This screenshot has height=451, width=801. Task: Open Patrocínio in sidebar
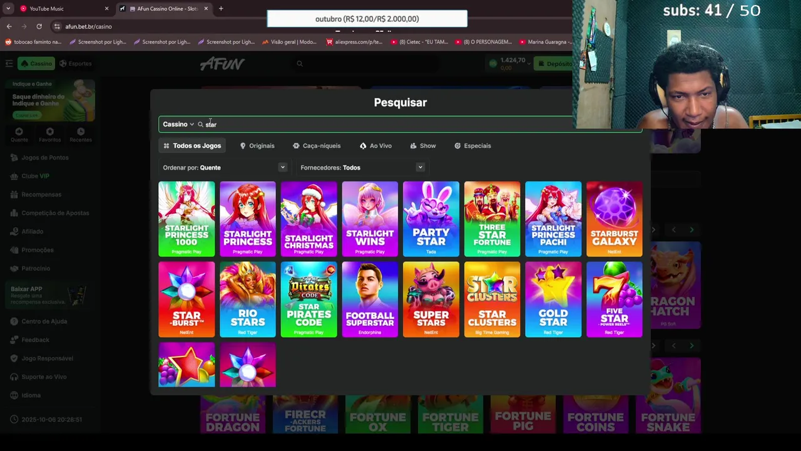(x=31, y=268)
